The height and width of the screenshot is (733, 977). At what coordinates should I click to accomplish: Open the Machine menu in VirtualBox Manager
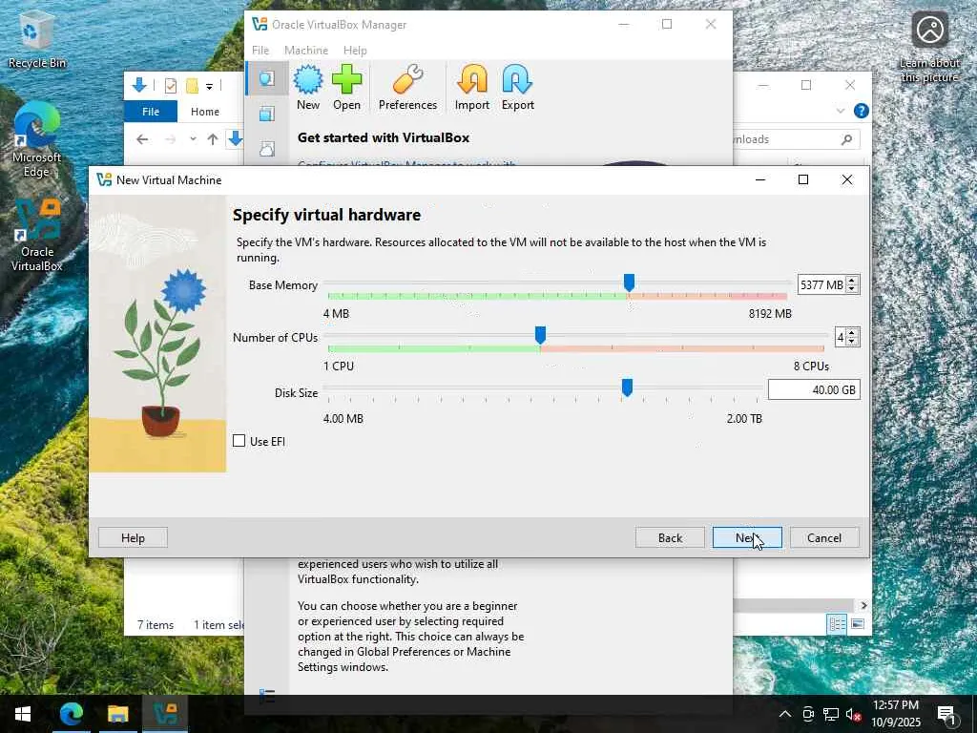pos(306,51)
